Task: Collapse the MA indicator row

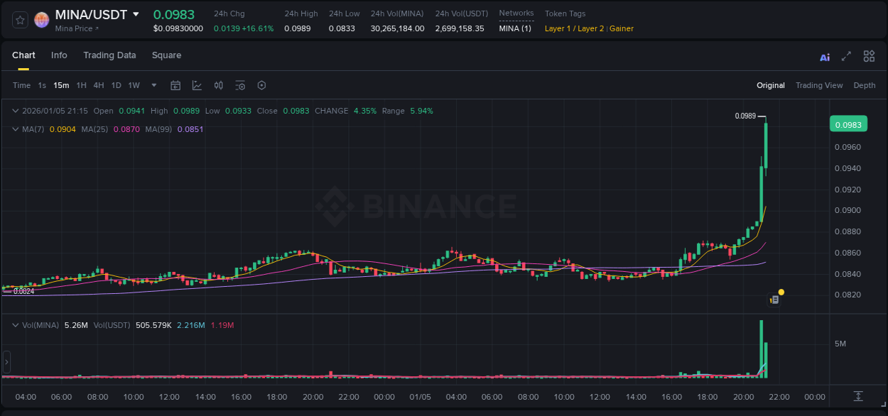Action: (15, 129)
